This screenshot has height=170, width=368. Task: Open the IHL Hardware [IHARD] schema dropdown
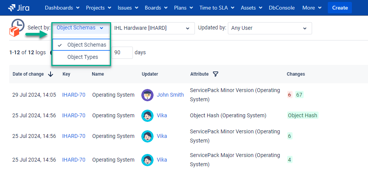coord(152,28)
